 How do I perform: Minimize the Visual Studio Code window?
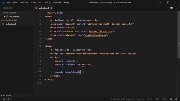tap(160, 3)
